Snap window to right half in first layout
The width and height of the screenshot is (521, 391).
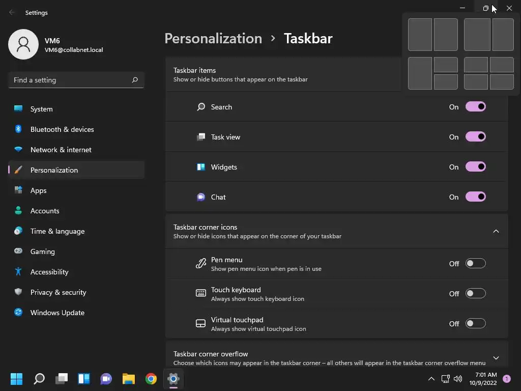pyautogui.click(x=446, y=35)
